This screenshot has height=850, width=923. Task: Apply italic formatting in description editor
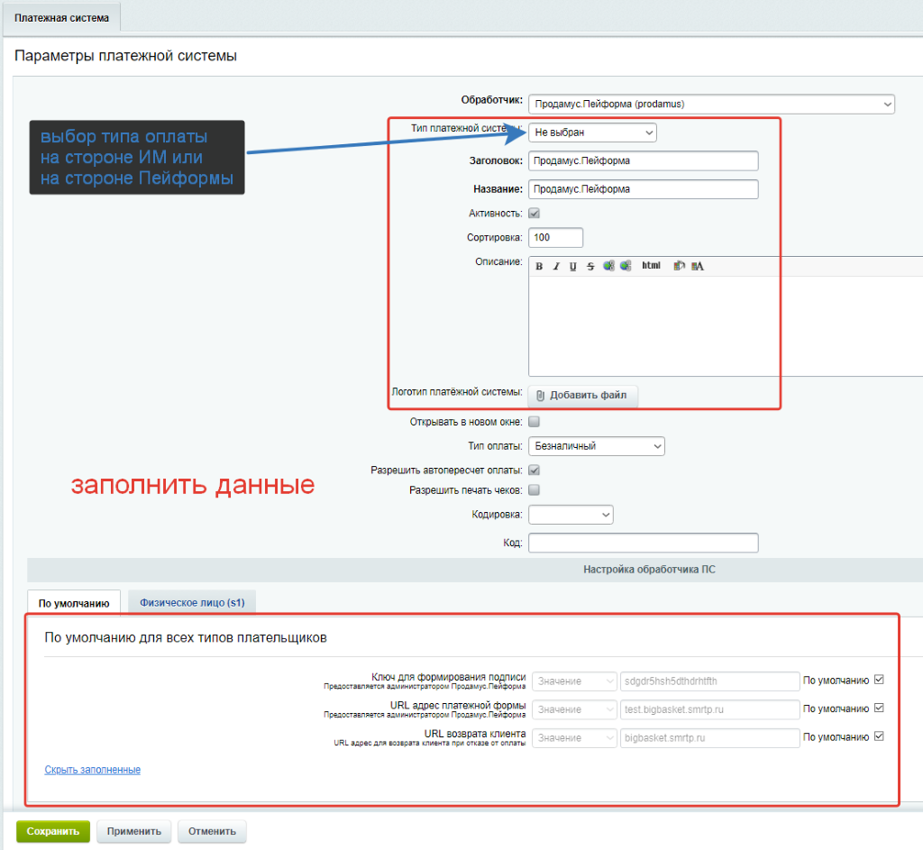coord(556,266)
